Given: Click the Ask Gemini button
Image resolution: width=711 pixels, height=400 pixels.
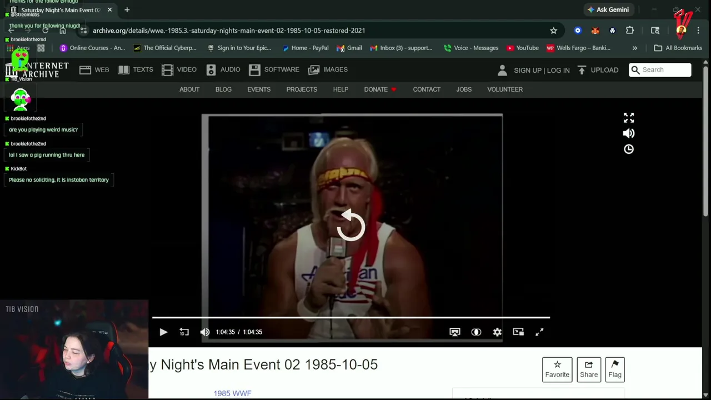Looking at the screenshot, I should click(608, 9).
